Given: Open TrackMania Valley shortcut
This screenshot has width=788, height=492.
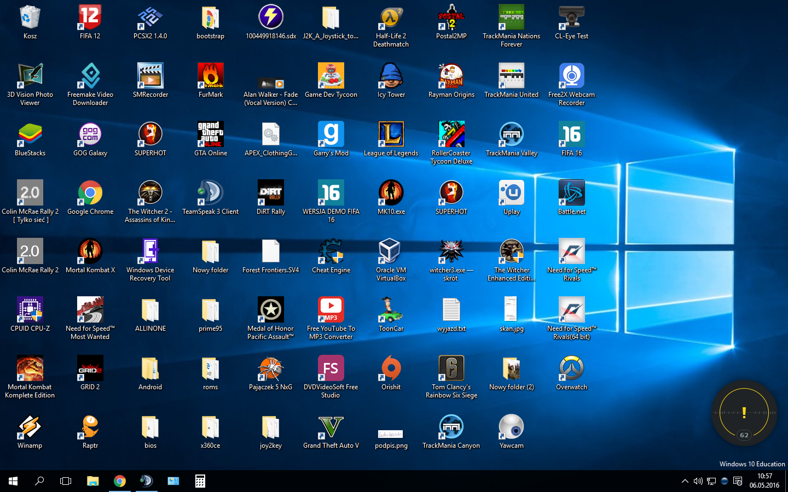Looking at the screenshot, I should (x=512, y=134).
